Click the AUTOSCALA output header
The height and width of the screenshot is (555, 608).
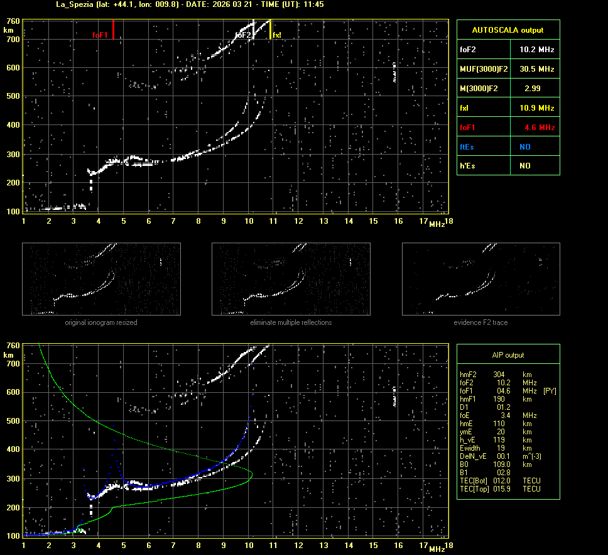click(508, 30)
